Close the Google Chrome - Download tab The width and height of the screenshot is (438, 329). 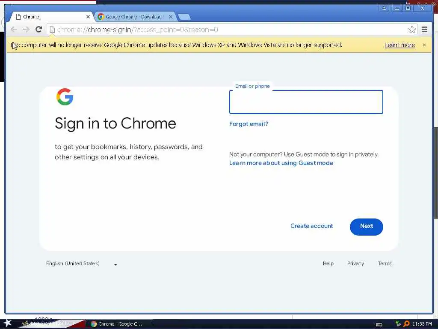171,17
